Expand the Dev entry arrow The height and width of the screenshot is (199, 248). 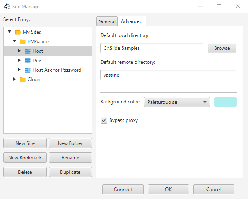(19, 60)
